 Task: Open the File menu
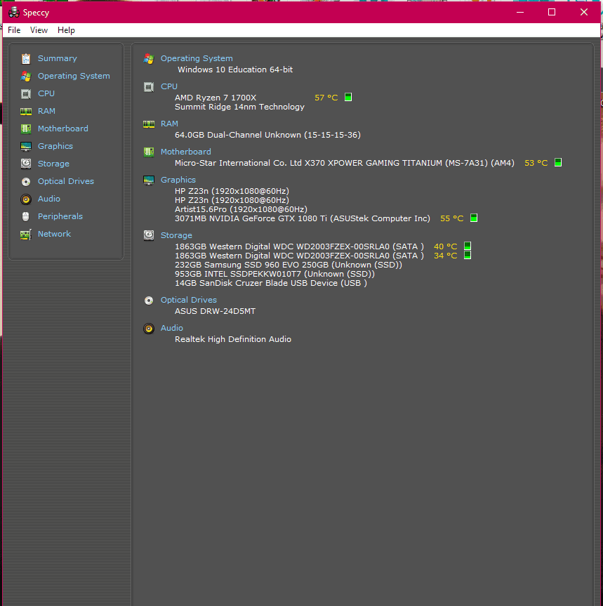coord(14,30)
